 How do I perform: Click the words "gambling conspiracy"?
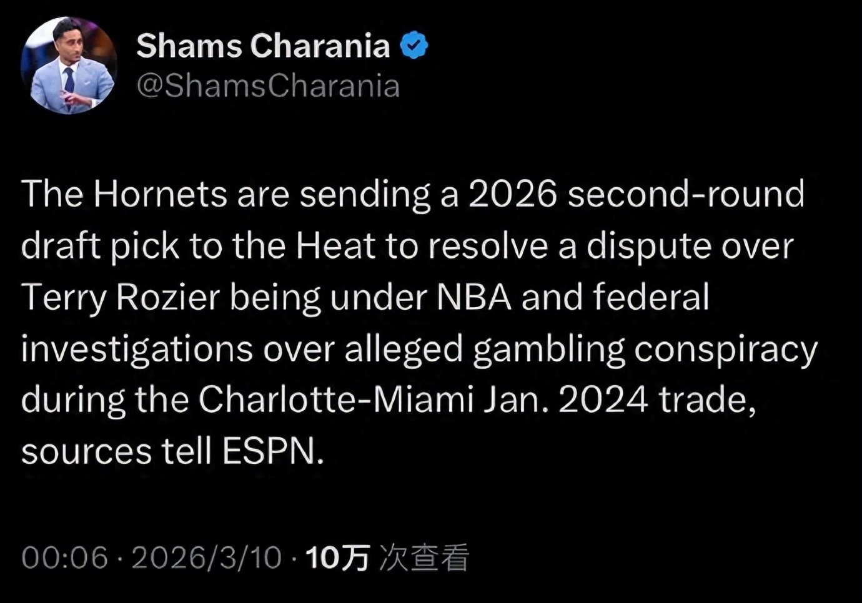[645, 349]
